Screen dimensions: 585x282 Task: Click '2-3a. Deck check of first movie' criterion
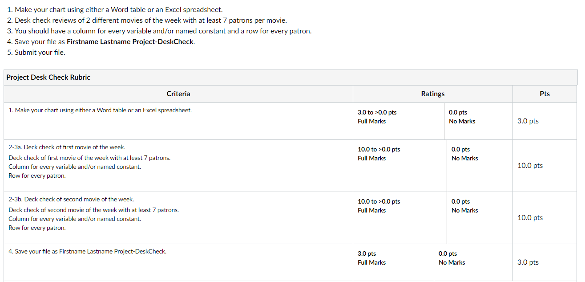point(67,147)
